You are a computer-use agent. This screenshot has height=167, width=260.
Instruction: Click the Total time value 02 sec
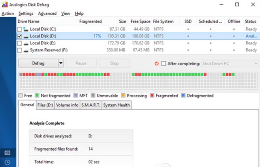click(x=94, y=162)
